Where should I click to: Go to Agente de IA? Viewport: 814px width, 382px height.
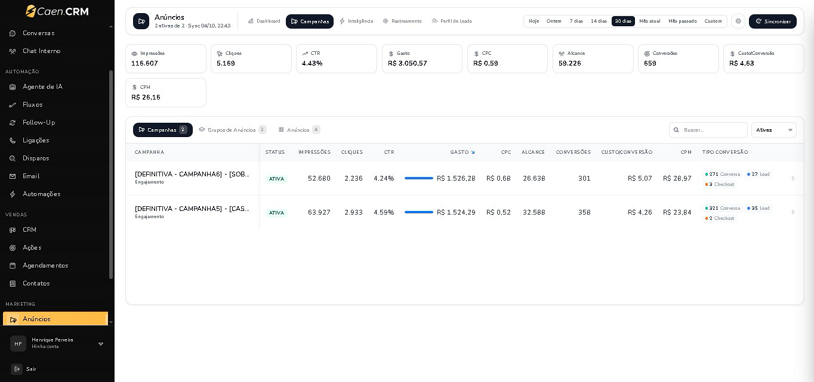point(42,87)
